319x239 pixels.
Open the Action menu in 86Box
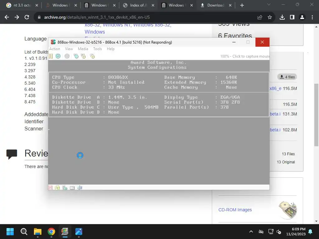[55, 49]
